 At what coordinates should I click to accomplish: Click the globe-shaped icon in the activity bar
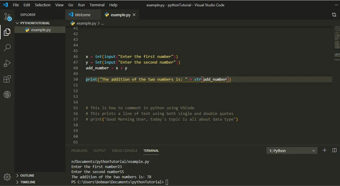pos(7,94)
